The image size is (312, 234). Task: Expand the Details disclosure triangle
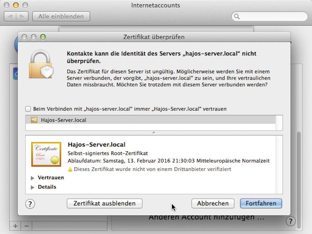point(32,187)
